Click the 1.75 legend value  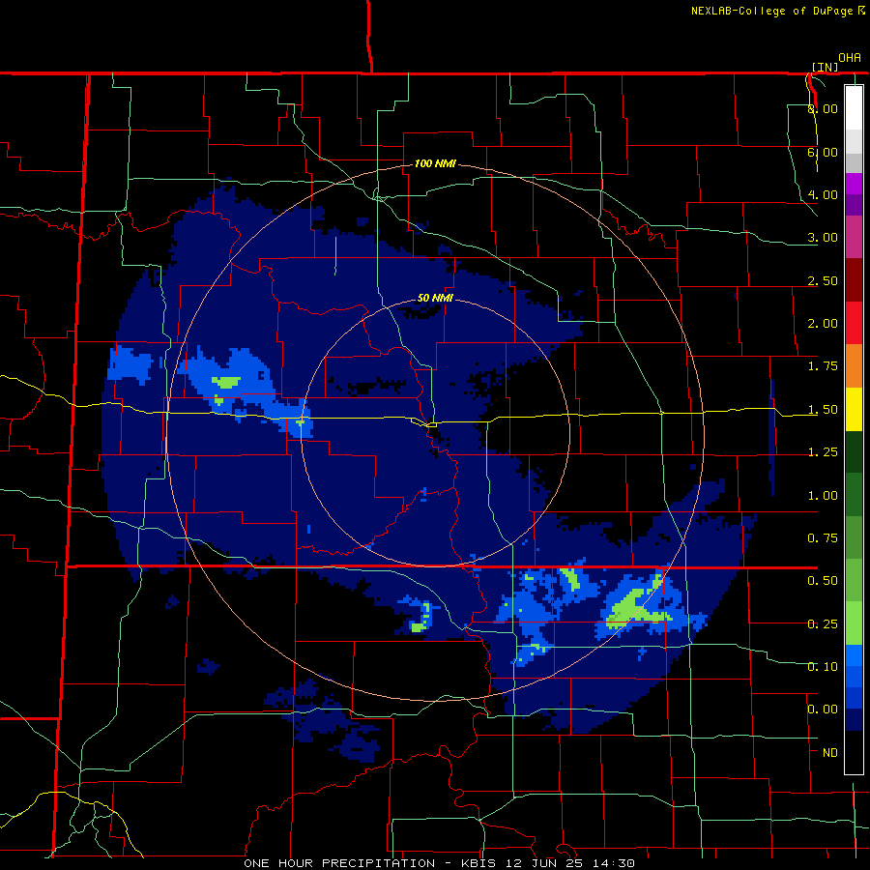823,366
